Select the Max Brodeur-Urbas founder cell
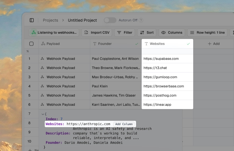234x151 pixels. (x=116, y=77)
